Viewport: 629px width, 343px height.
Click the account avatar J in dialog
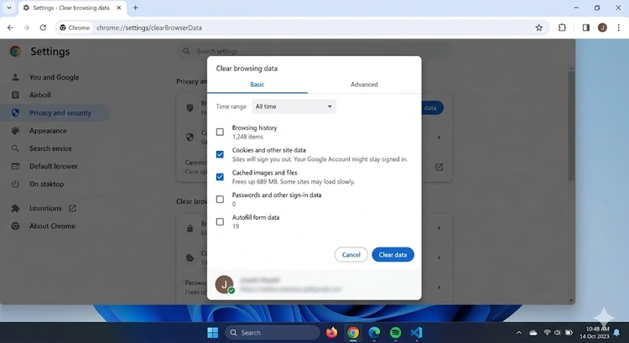[224, 284]
